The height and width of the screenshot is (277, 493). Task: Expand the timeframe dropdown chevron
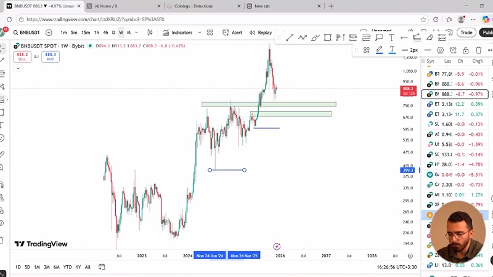[x=136, y=33]
